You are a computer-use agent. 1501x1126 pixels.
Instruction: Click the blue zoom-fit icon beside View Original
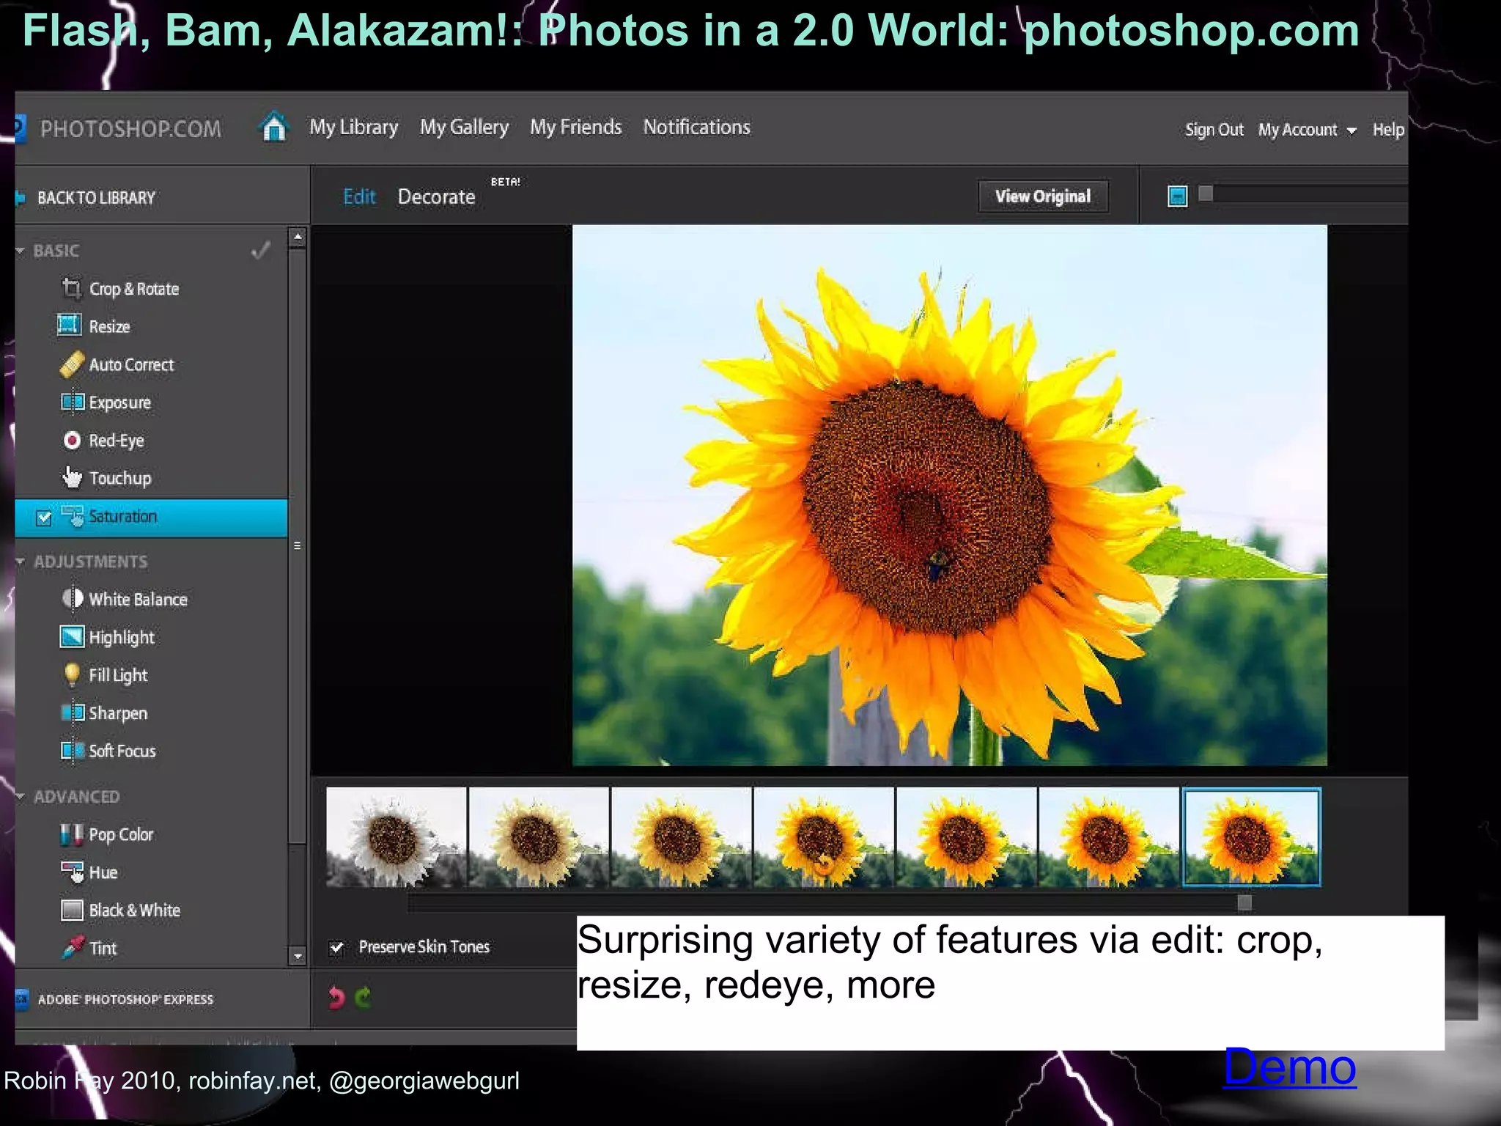tap(1177, 196)
